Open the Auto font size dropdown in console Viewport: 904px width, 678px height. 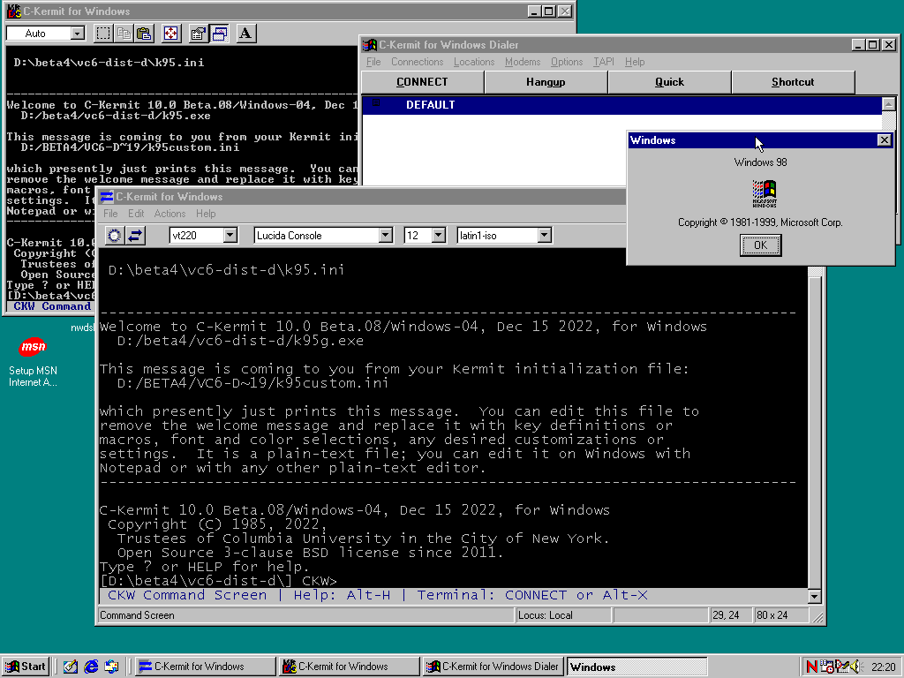pos(78,34)
